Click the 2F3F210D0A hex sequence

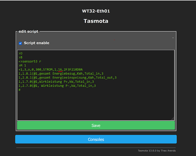(x=73, y=69)
